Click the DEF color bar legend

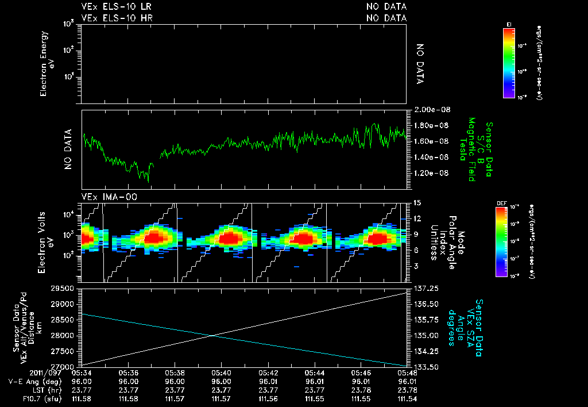501,242
